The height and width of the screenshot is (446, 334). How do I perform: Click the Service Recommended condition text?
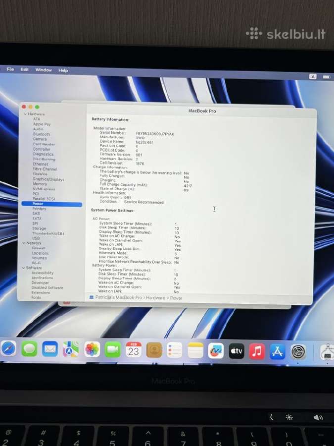pos(143,202)
